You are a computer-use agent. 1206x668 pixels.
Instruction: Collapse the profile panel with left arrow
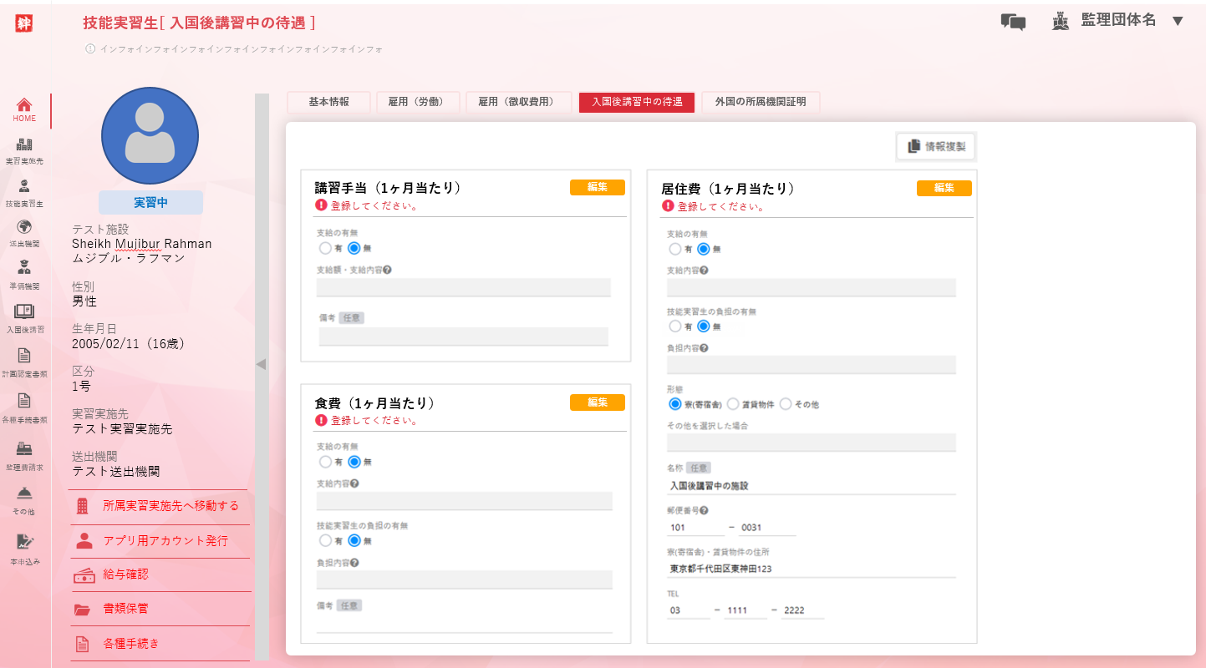click(261, 364)
